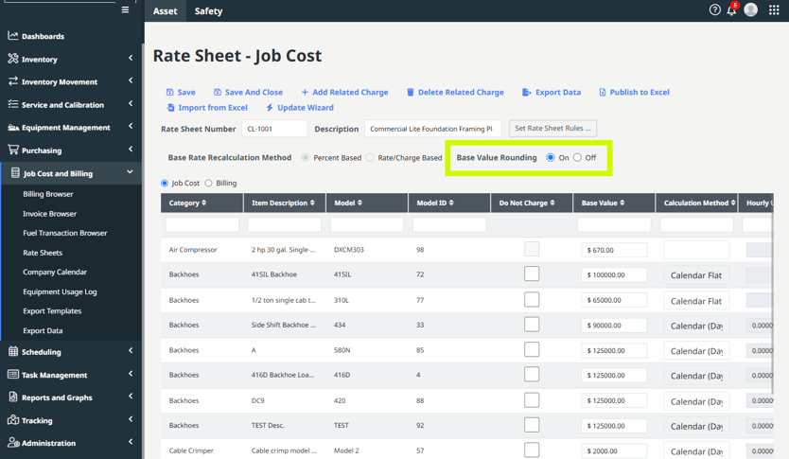Click Add Related Charge

click(344, 92)
